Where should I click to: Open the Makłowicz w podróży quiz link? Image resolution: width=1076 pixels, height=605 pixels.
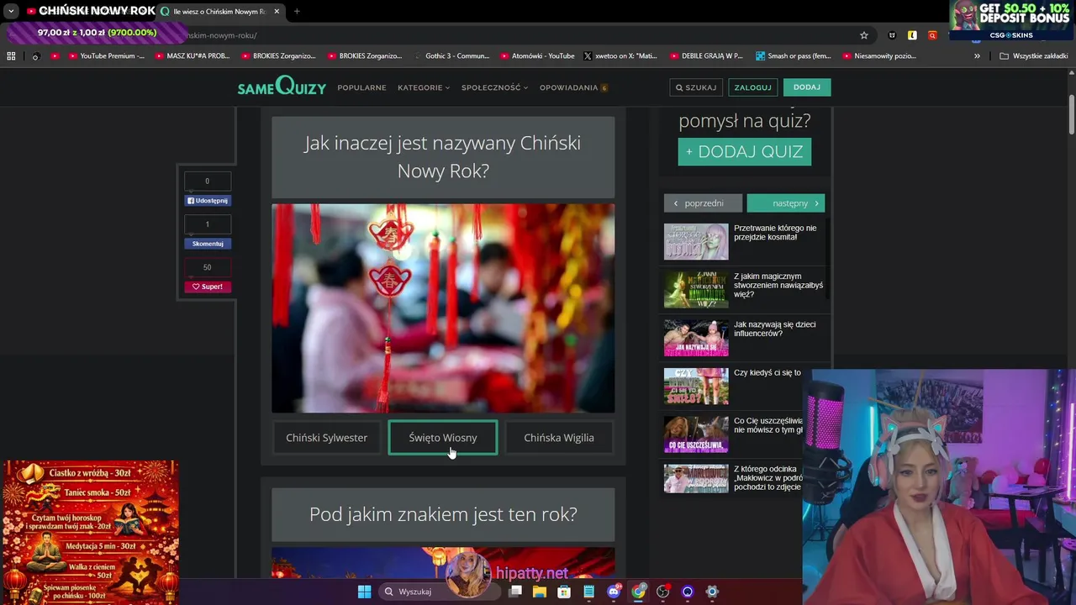tap(767, 478)
